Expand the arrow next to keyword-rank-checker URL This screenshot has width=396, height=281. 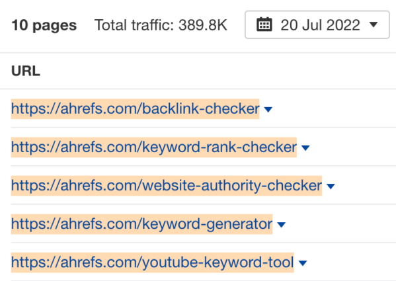click(305, 148)
